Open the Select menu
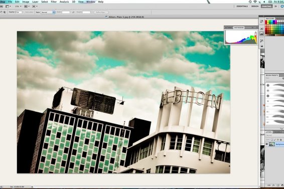284x189 pixels. point(45,2)
